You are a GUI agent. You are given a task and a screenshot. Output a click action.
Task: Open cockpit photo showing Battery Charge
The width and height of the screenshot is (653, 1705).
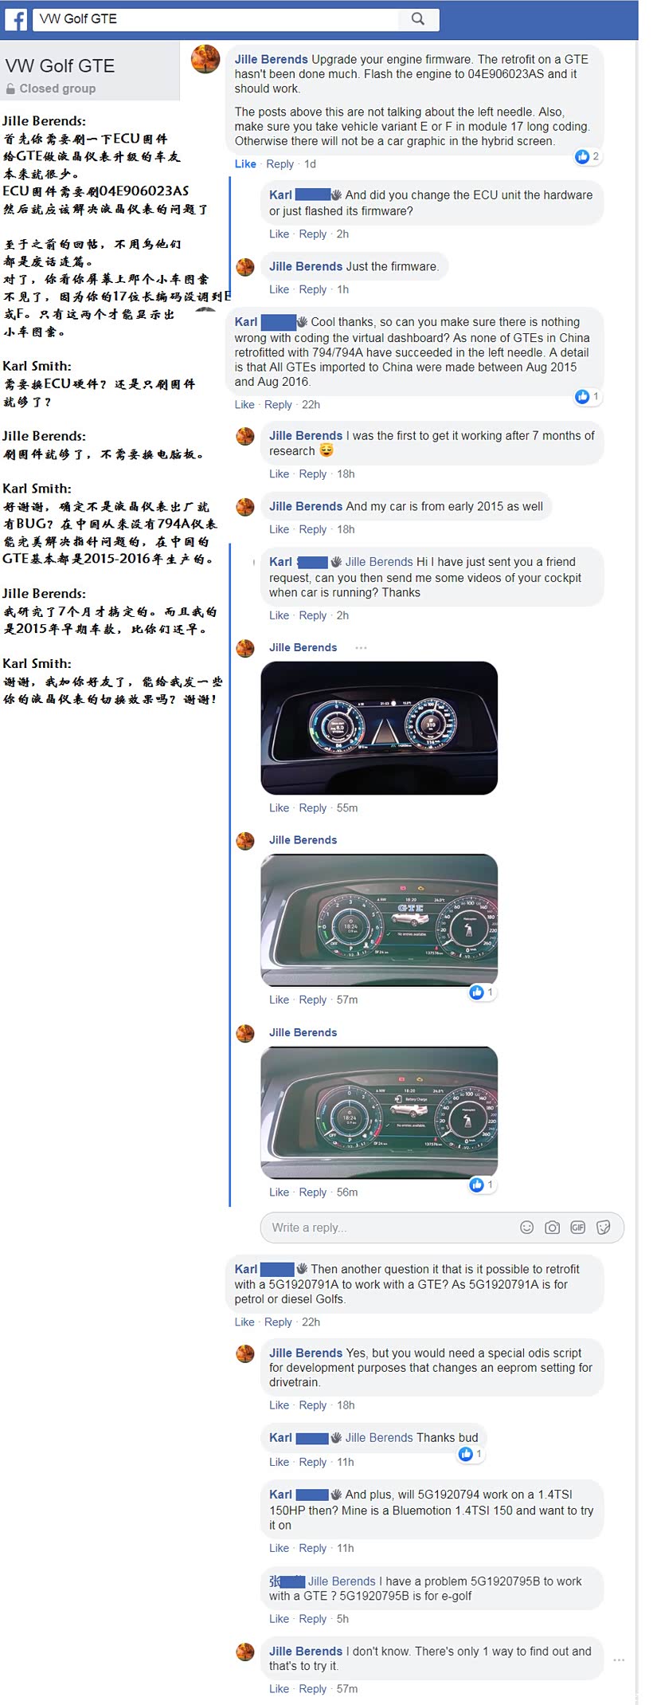pos(379,1113)
